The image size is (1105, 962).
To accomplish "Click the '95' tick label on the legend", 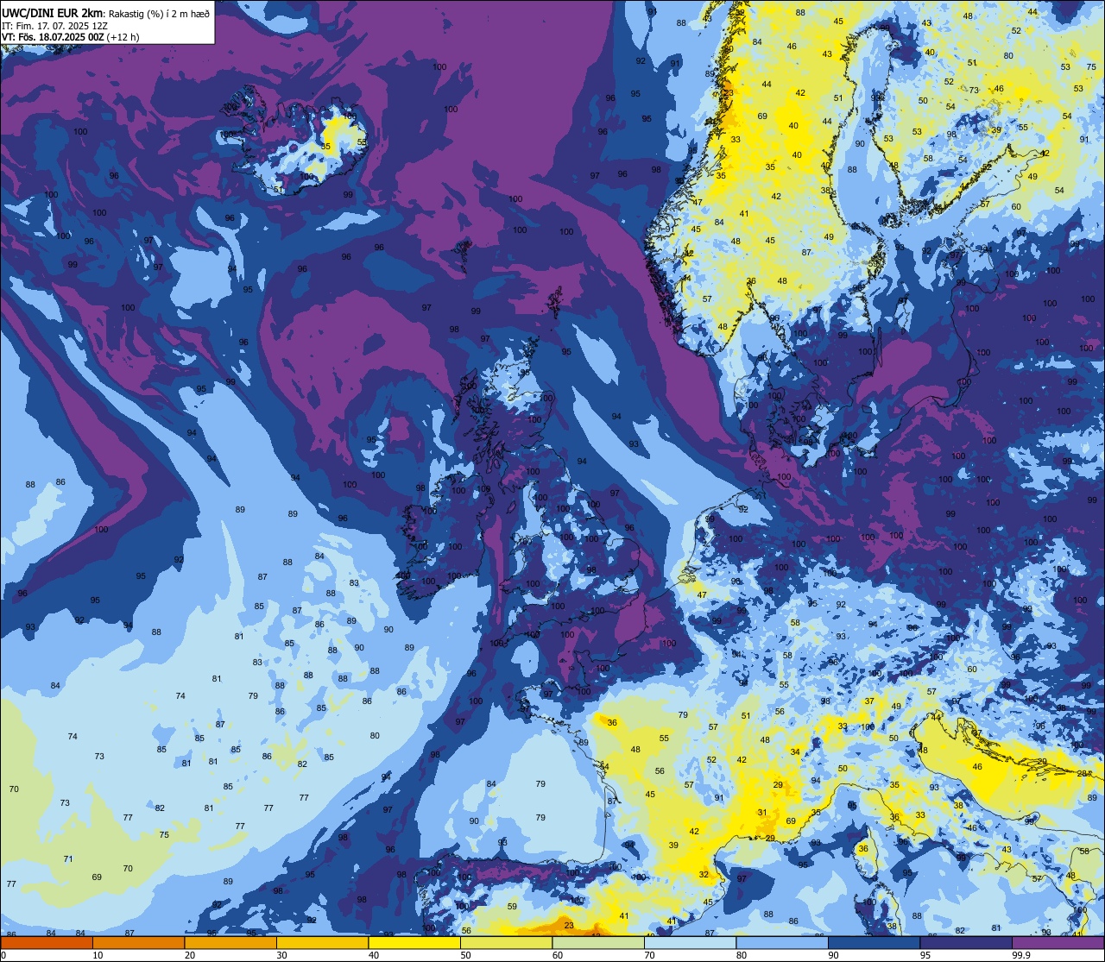I will tap(925, 955).
